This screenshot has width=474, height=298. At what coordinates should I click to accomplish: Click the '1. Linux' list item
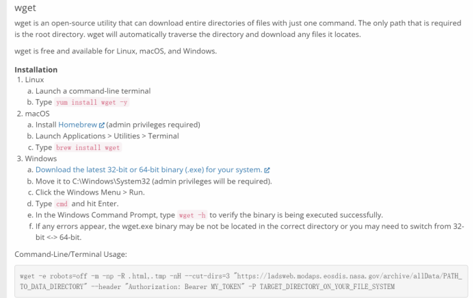click(31, 79)
